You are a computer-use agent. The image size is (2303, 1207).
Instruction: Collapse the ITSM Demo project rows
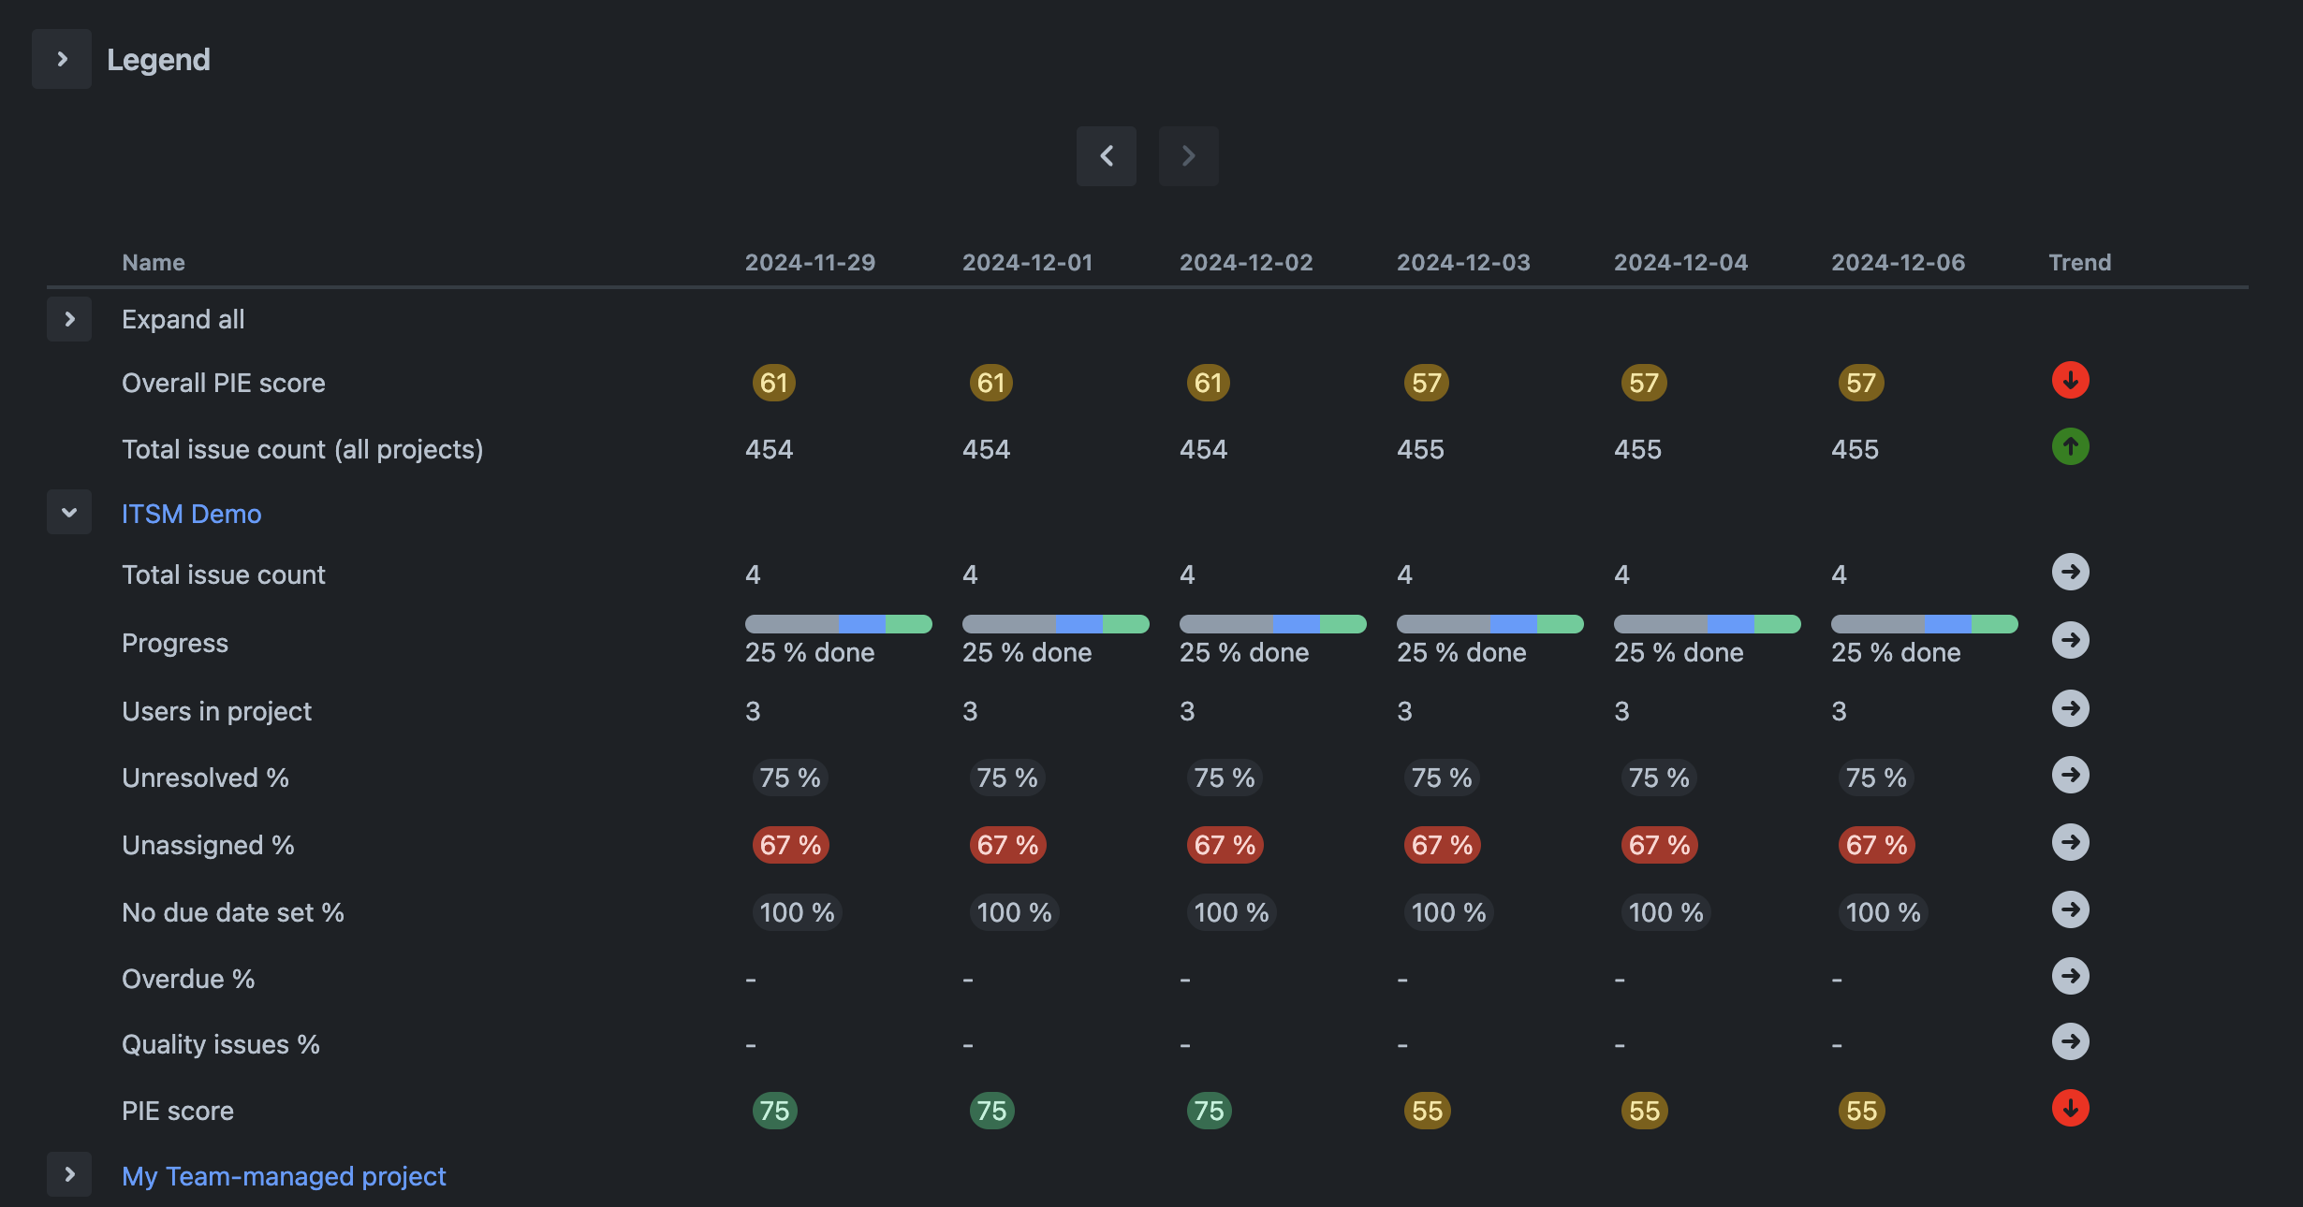pos(69,513)
